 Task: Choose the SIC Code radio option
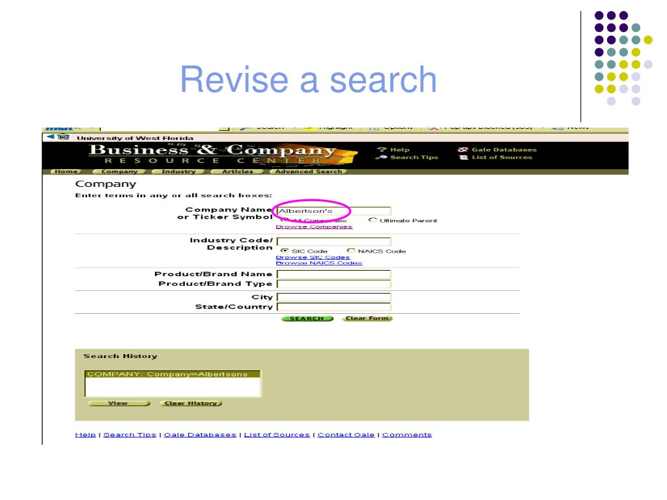[x=285, y=251]
